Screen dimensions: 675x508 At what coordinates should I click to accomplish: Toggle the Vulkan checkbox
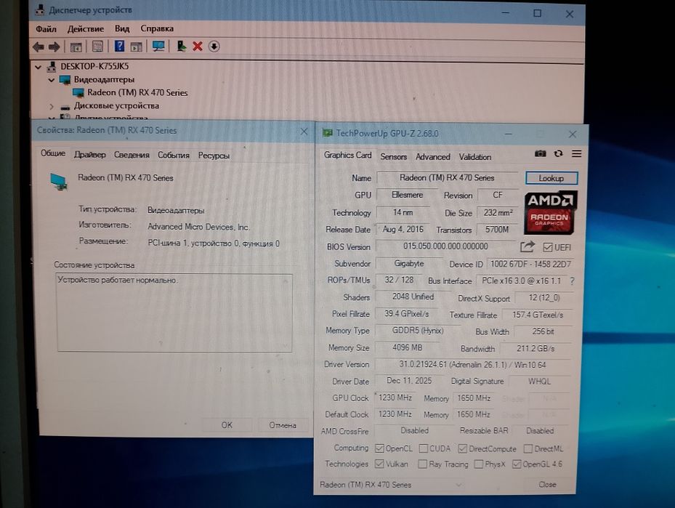[x=379, y=464]
